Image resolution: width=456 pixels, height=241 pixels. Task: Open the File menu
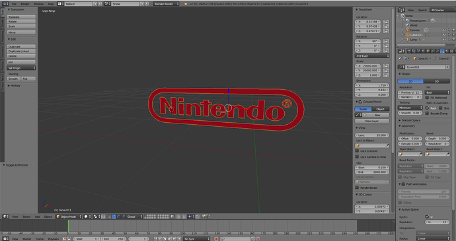pos(14,4)
